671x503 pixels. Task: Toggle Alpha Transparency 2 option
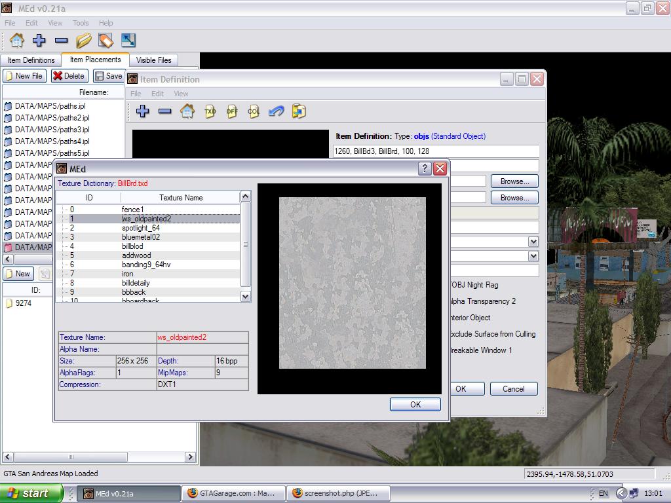click(483, 301)
